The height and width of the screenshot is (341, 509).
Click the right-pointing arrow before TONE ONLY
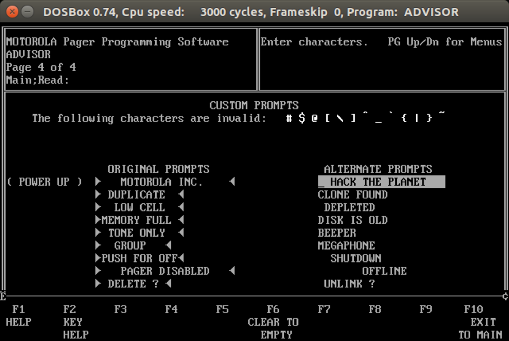pyautogui.click(x=98, y=233)
